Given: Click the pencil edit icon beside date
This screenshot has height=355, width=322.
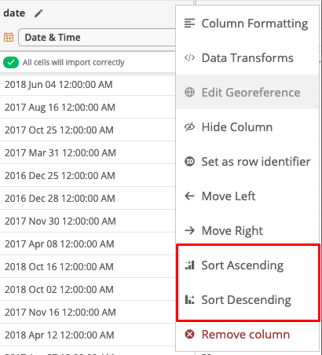Looking at the screenshot, I should click(38, 13).
